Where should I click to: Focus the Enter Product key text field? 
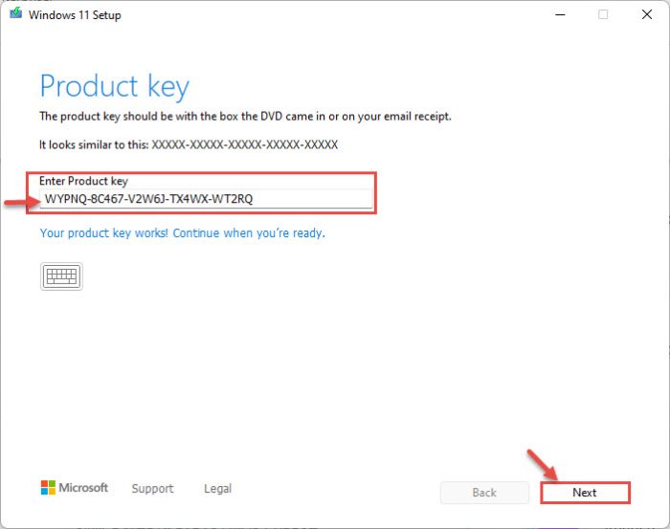pos(206,199)
